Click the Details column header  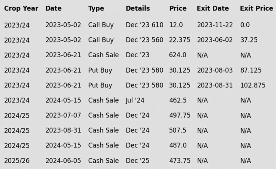coord(138,8)
